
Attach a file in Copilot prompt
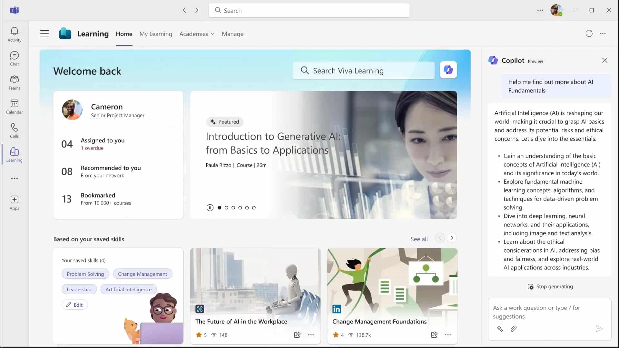514,329
